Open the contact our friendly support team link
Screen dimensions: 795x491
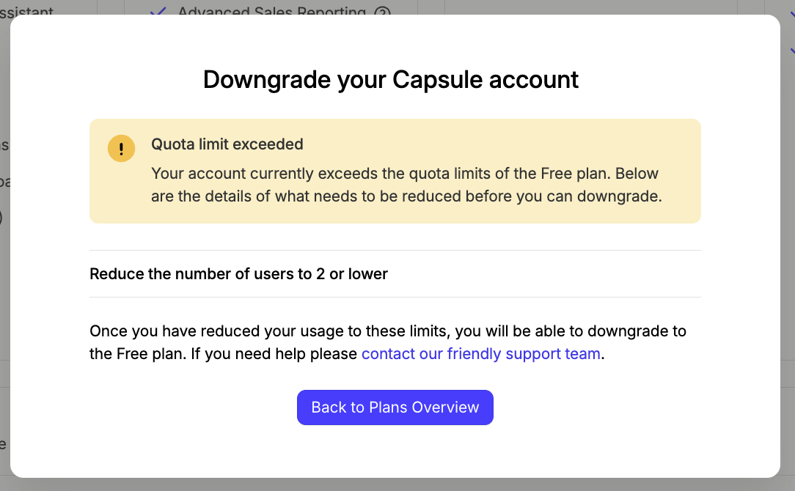point(480,354)
